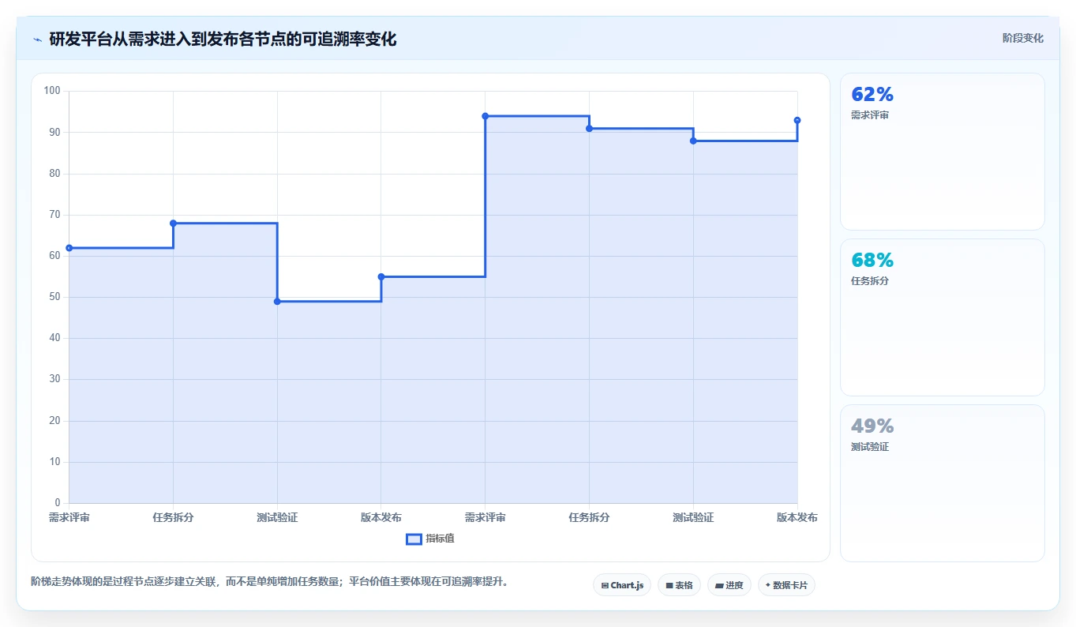The height and width of the screenshot is (627, 1076).
Task: Select the Chart.js chip
Action: click(622, 585)
